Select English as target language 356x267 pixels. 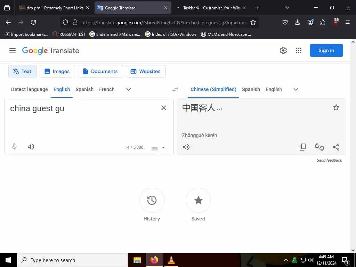tap(274, 89)
